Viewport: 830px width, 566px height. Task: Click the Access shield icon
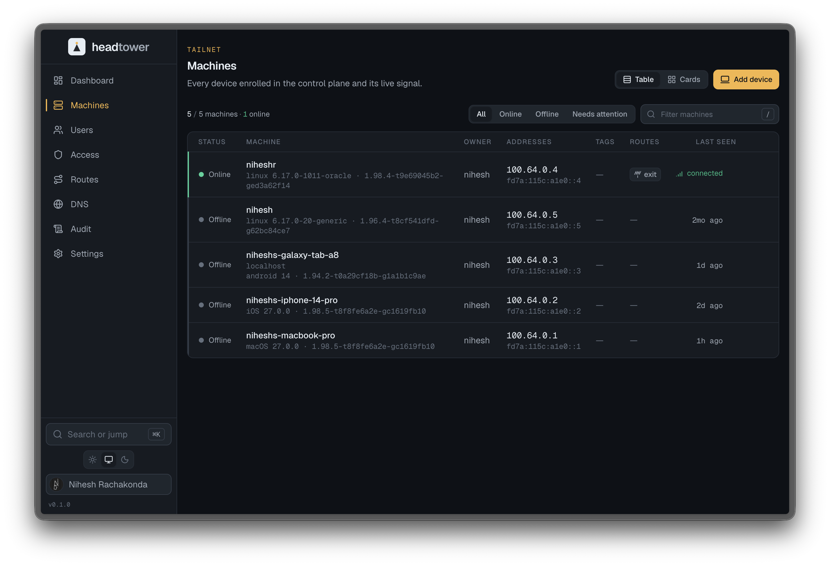(58, 155)
